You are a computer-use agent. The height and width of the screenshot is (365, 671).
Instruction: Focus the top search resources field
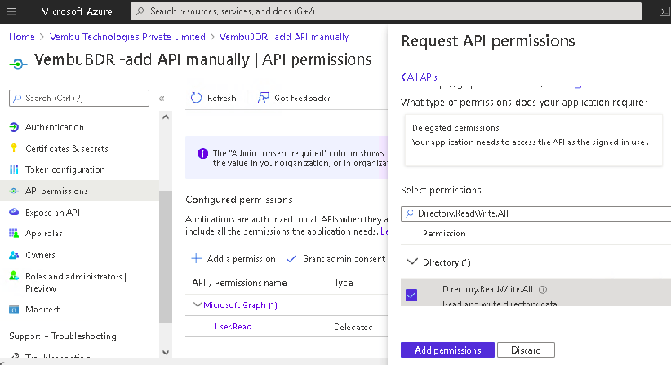click(x=386, y=11)
